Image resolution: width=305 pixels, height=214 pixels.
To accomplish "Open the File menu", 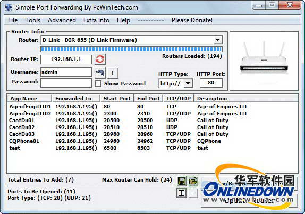I will click(x=13, y=20).
